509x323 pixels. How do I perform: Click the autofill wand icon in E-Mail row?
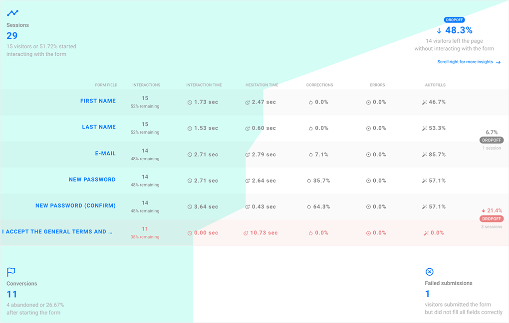424,155
